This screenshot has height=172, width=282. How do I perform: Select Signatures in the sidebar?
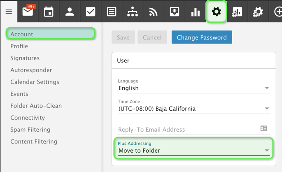[x=25, y=58]
